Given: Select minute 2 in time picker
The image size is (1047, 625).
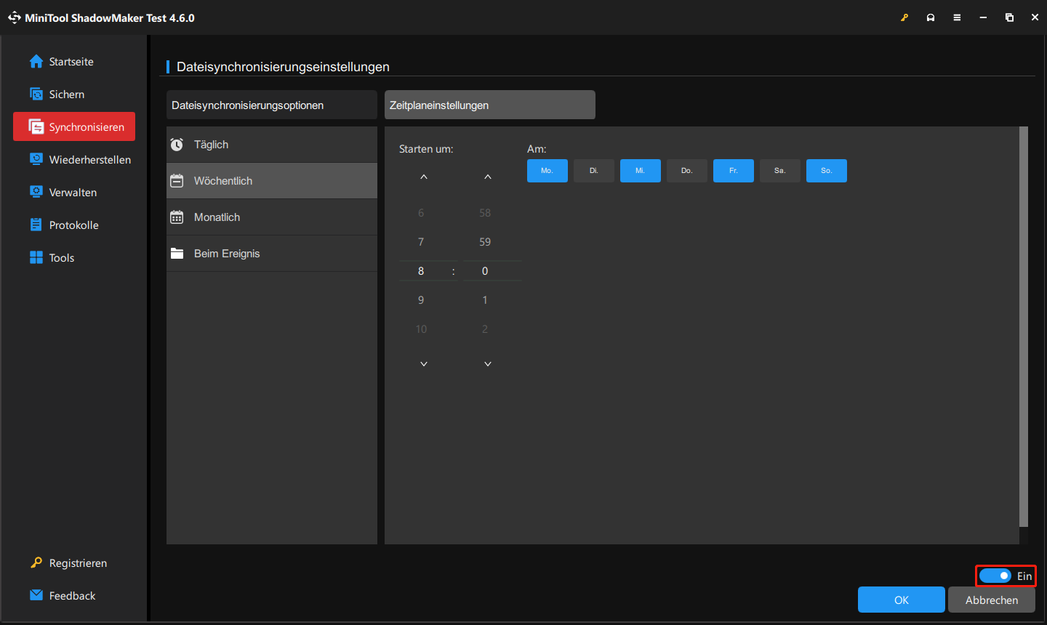Looking at the screenshot, I should [485, 329].
